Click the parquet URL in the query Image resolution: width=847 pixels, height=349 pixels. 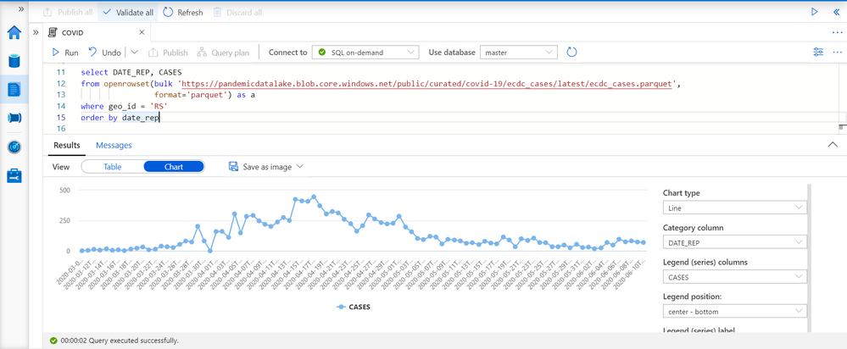(x=428, y=84)
